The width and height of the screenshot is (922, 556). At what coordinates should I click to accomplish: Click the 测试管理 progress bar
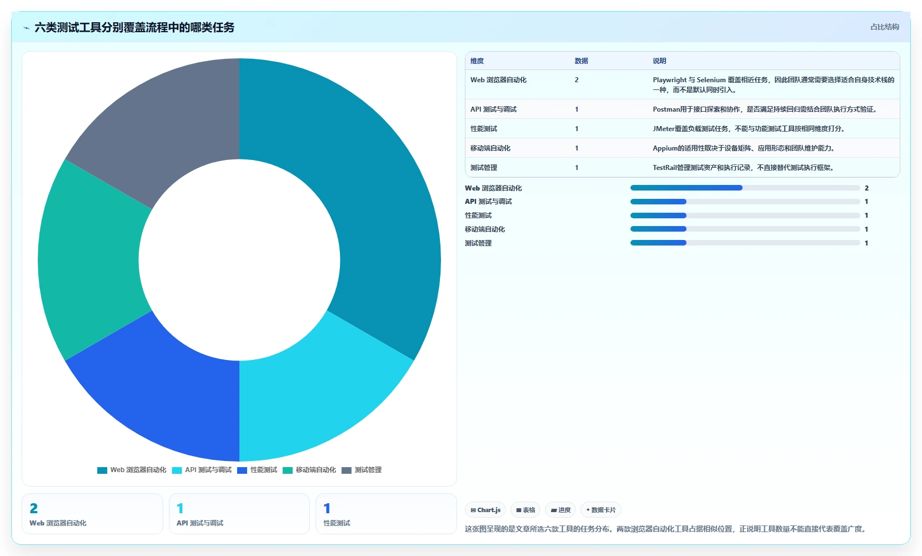click(x=745, y=243)
